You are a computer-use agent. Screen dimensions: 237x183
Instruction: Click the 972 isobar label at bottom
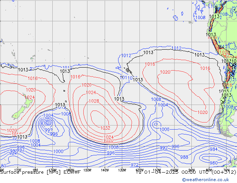(x=135, y=165)
